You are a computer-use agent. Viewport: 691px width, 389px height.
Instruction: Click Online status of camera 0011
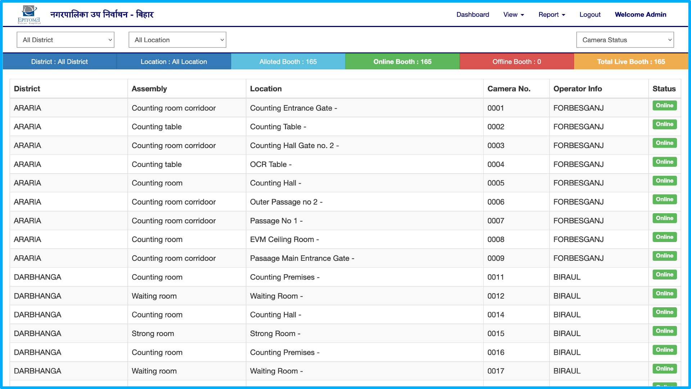(x=664, y=274)
